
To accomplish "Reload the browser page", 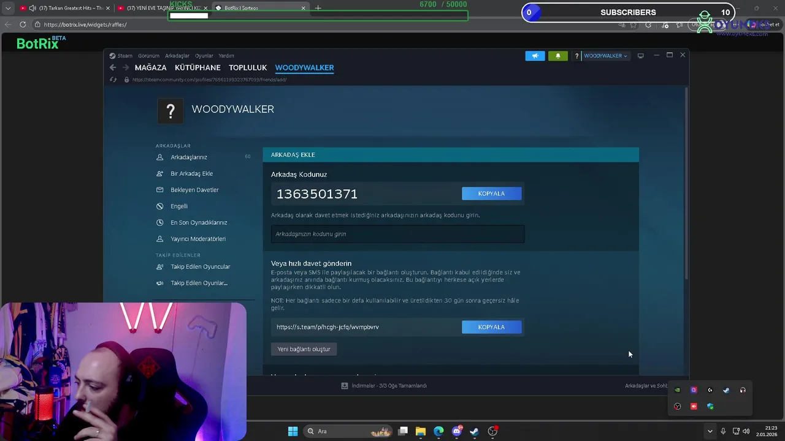I will [23, 24].
